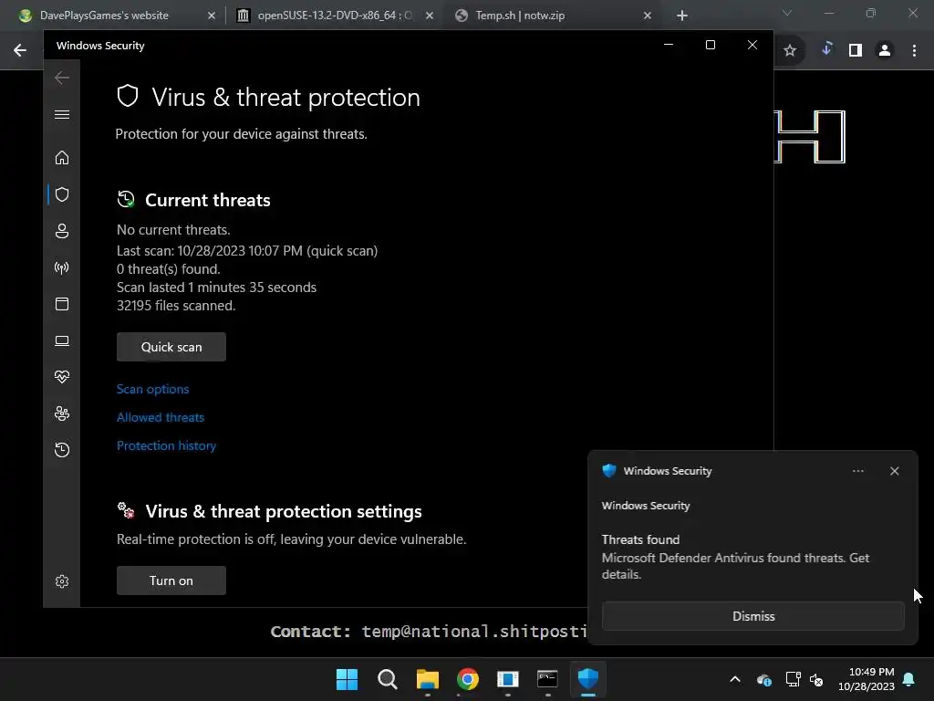The height and width of the screenshot is (701, 934).
Task: Click the Threats found notification message
Action: pos(735,558)
